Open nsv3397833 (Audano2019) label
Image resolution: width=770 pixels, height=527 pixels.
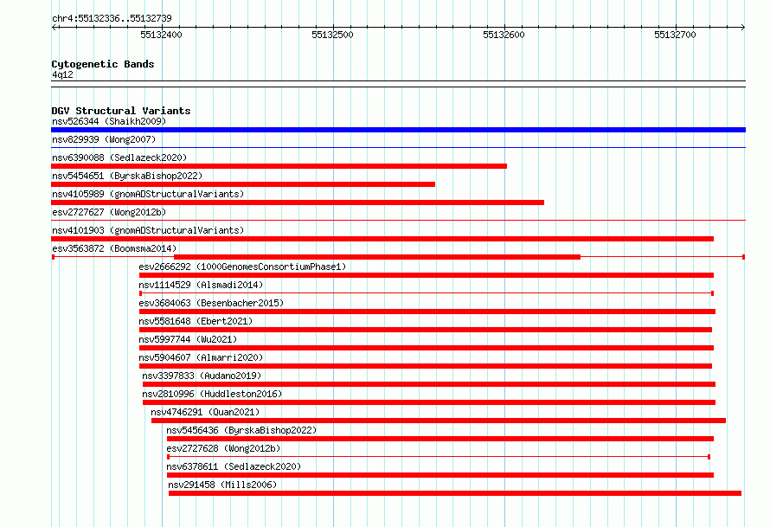pyautogui.click(x=202, y=376)
